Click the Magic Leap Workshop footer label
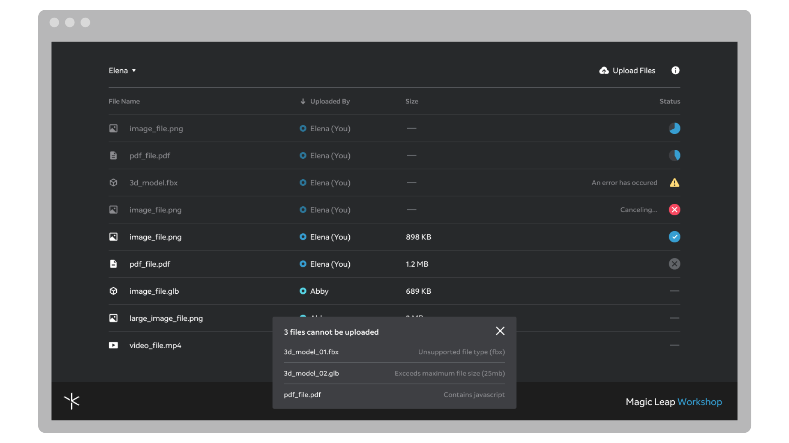 (674, 402)
